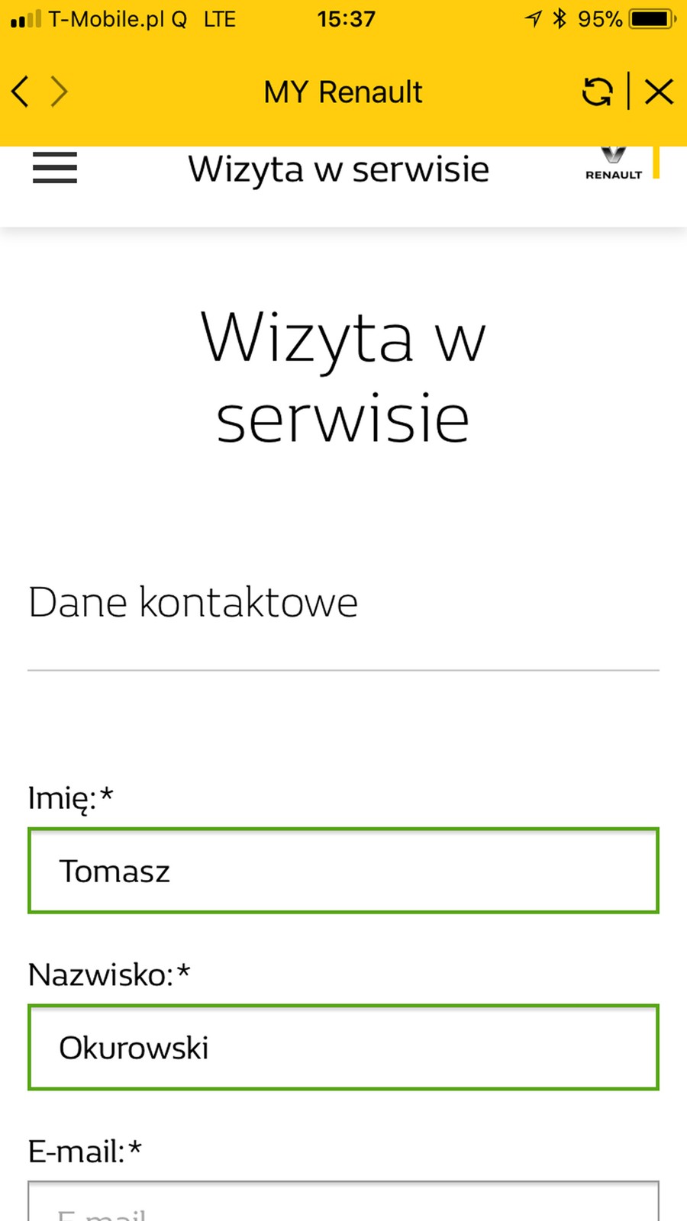Tap the LTE network indicator
The image size is (687, 1221).
[218, 19]
